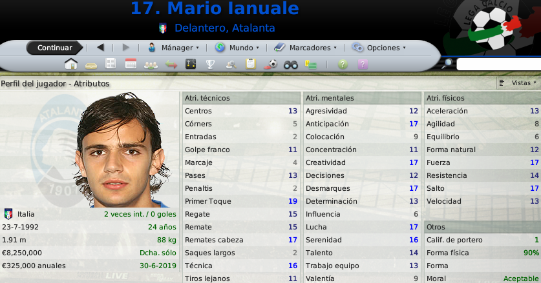541x283 pixels.
Task: Click the Atalanta club link
Action: (253, 28)
